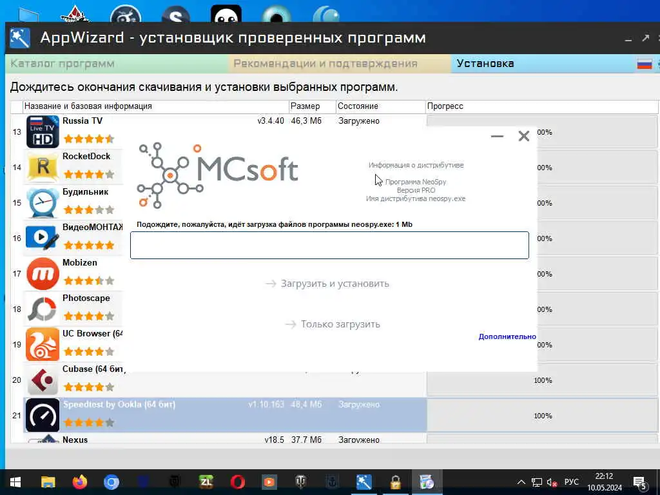Click Название и базовая информация column header
The width and height of the screenshot is (660, 495).
click(x=155, y=106)
